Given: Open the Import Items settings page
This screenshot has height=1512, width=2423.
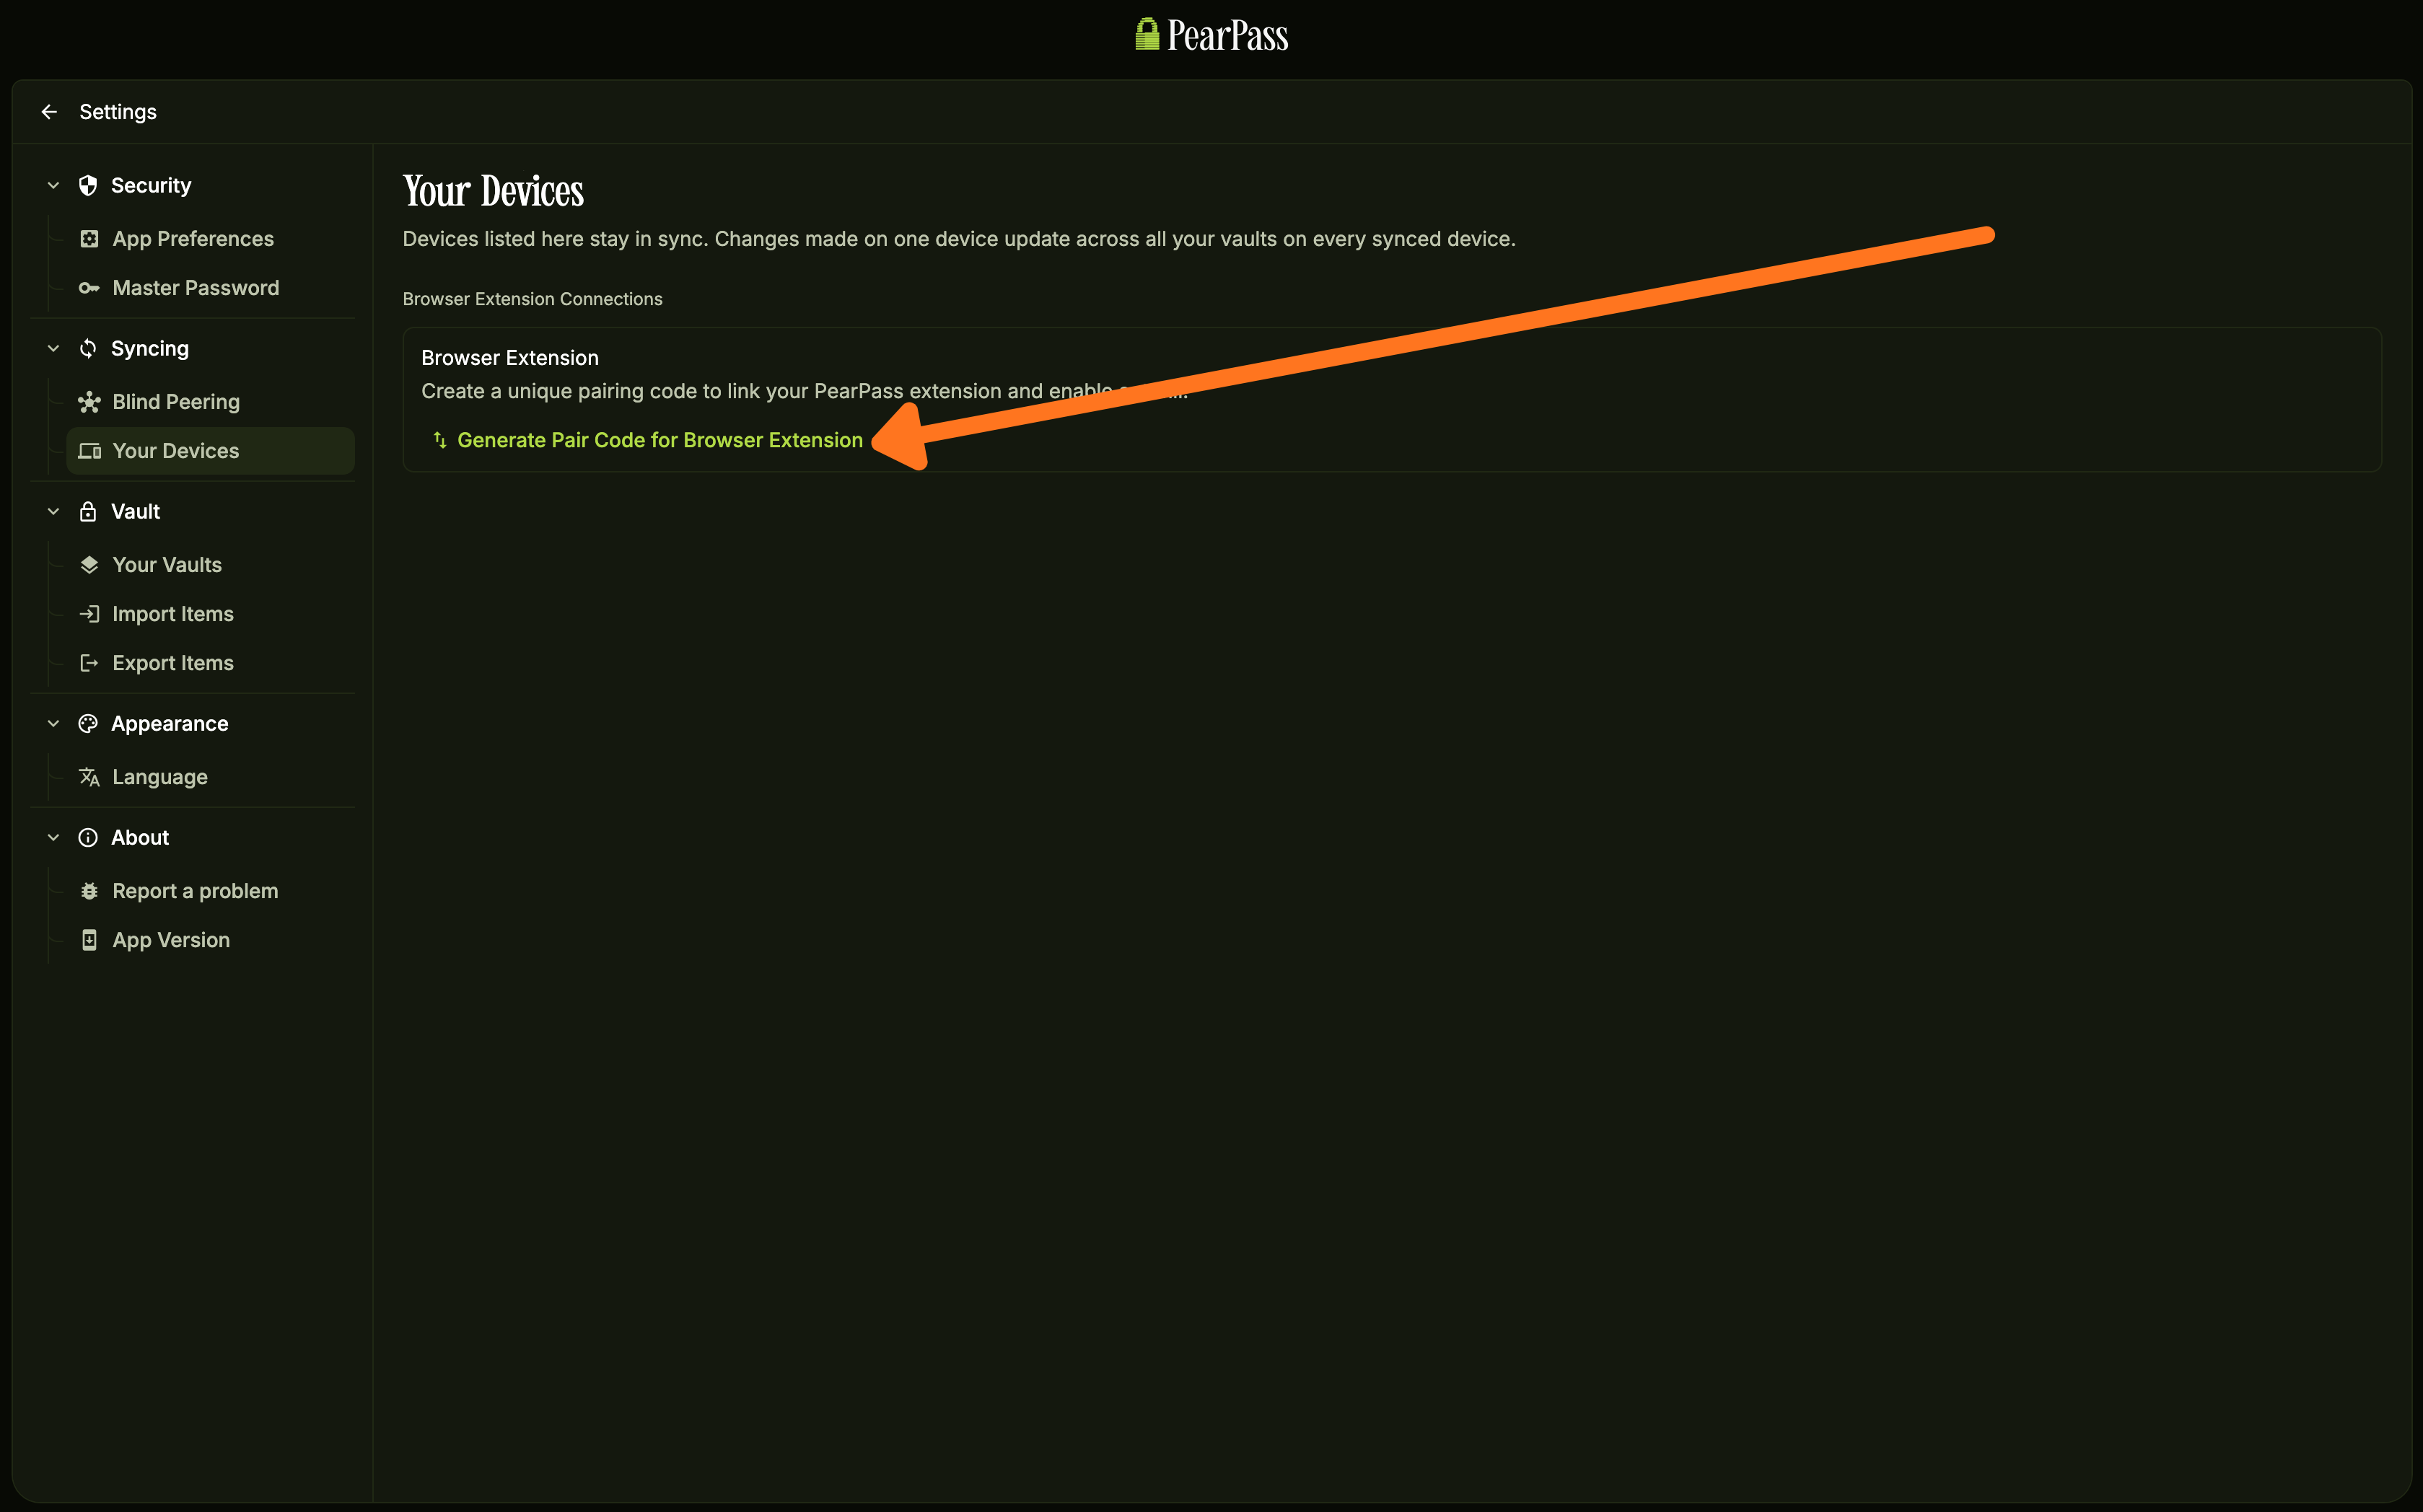Looking at the screenshot, I should (173, 614).
